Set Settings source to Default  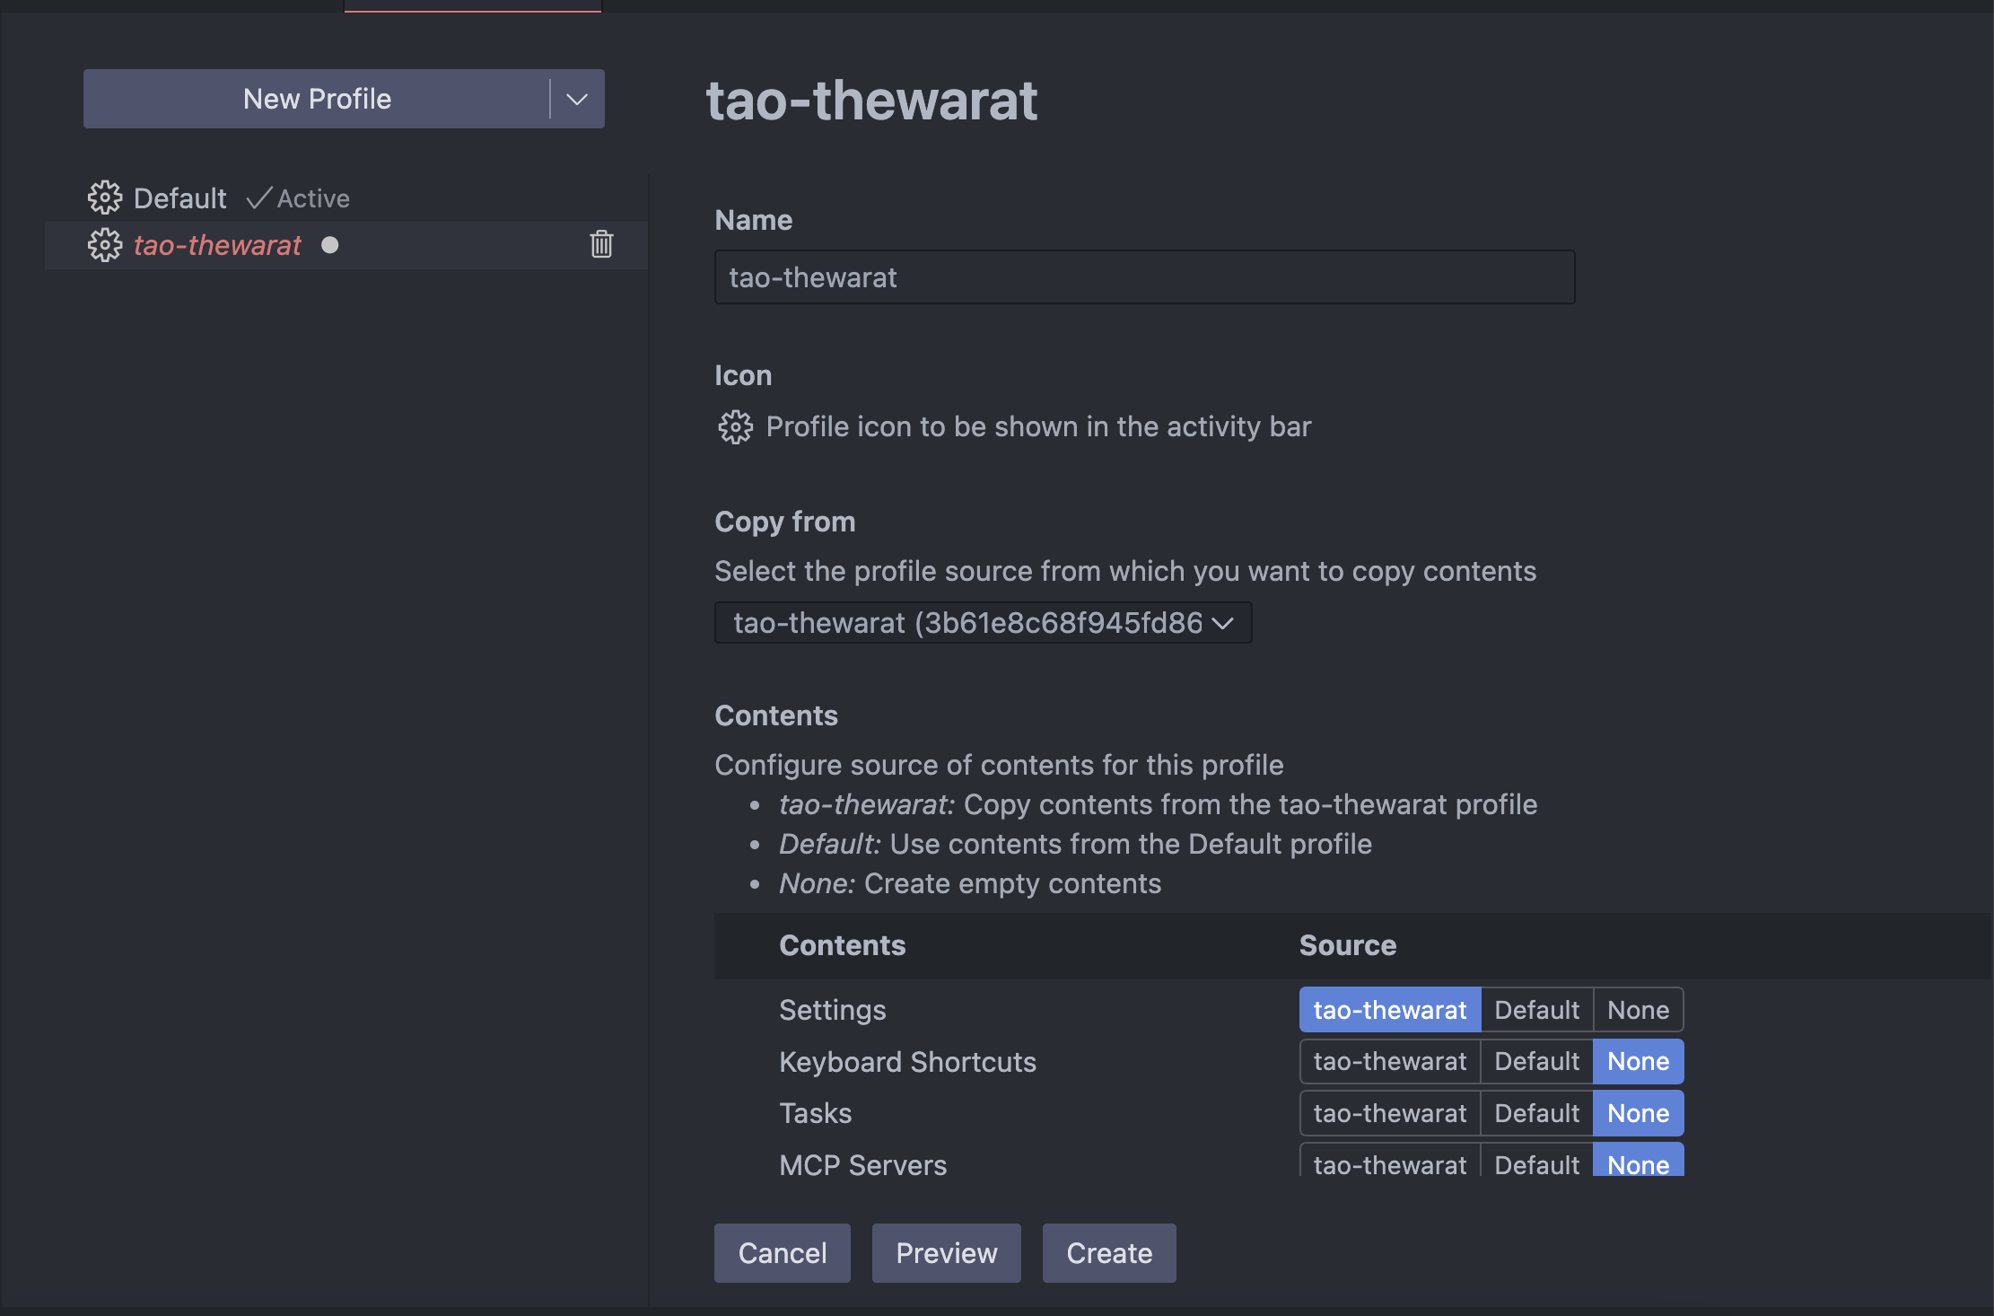[1536, 1010]
